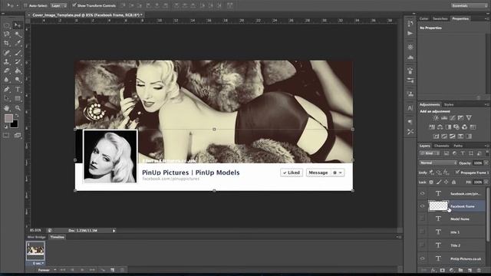Select the Dodge tool

point(18,80)
